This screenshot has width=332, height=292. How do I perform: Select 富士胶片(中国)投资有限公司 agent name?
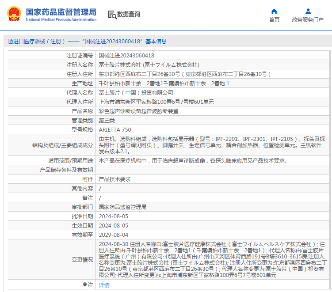coord(136,93)
